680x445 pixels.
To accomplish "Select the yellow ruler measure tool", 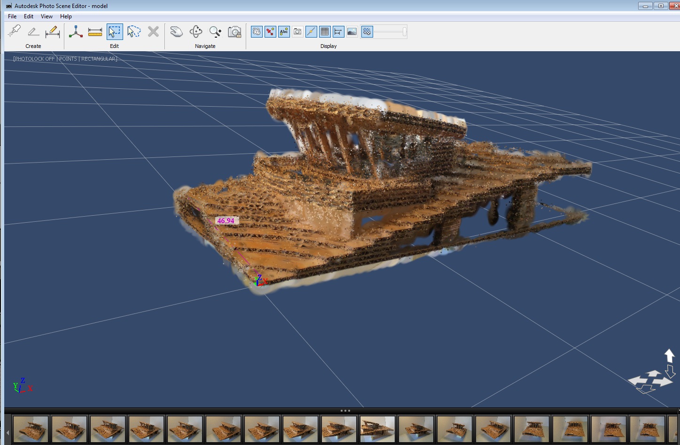I will click(95, 31).
